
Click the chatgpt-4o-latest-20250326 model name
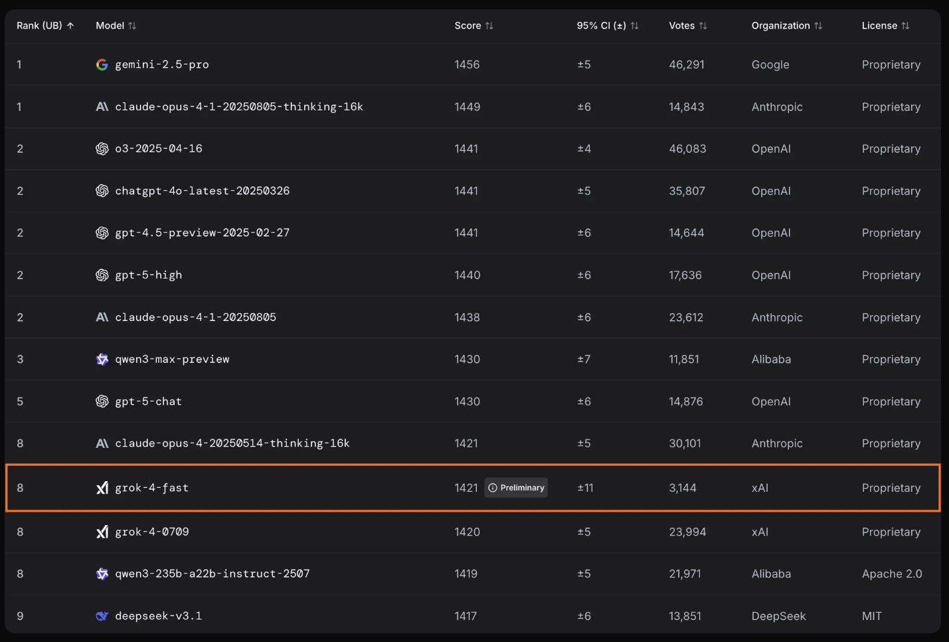[202, 191]
